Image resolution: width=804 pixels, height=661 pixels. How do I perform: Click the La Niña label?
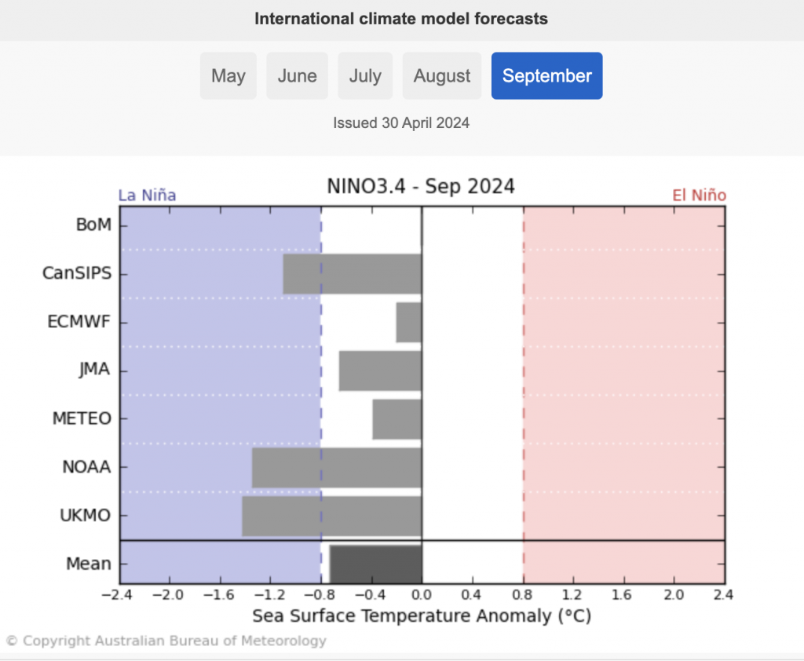147,195
